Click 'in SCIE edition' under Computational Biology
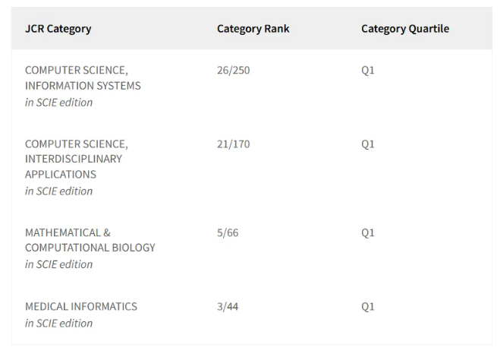The image size is (500, 354). tap(58, 264)
